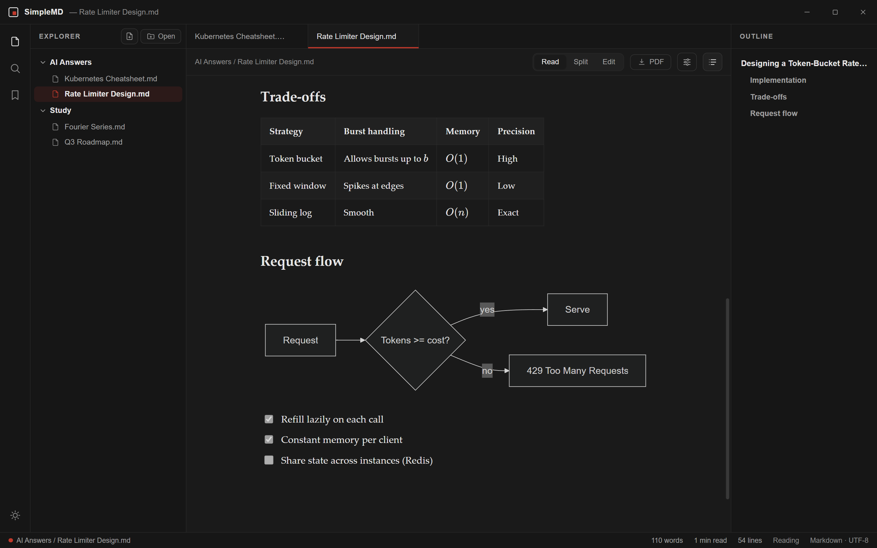This screenshot has width=877, height=548.
Task: Open the Bookmarks sidebar icon
Action: coord(15,95)
